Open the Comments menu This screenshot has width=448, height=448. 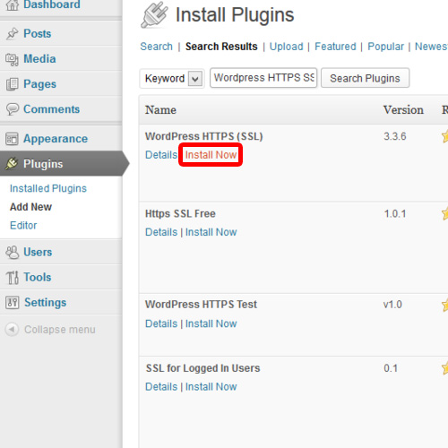point(52,109)
